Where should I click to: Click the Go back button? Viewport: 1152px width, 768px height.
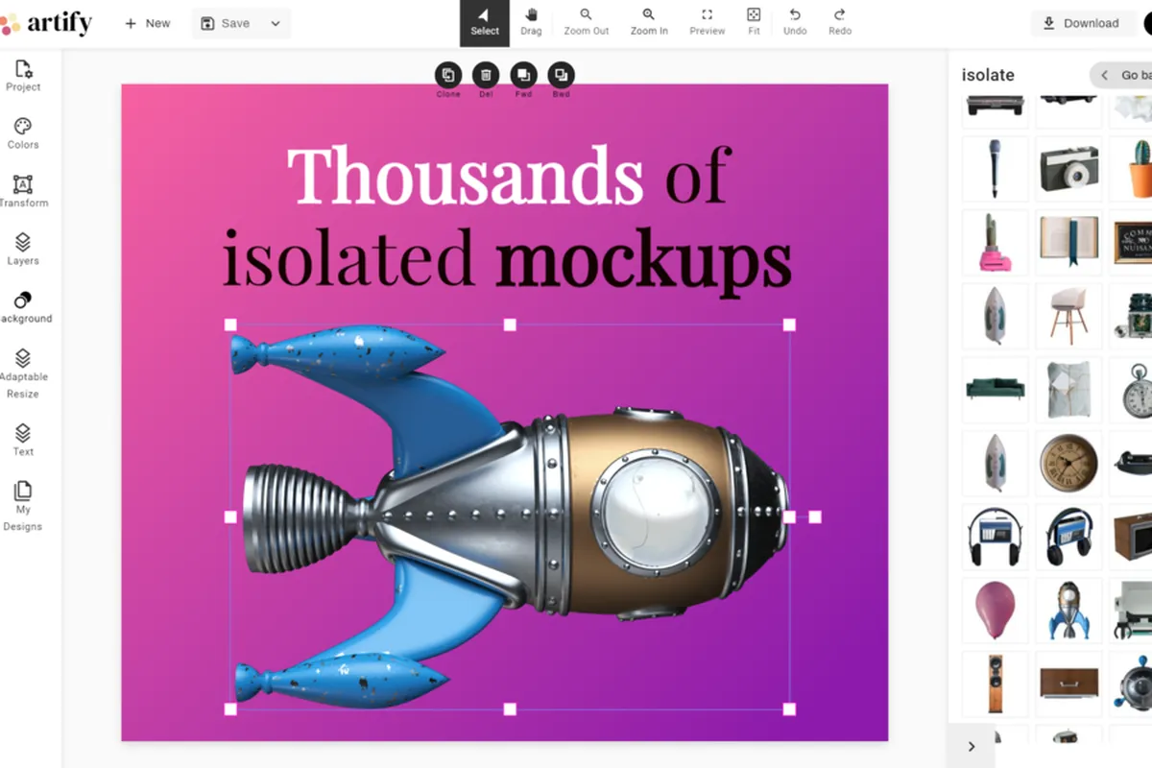pos(1121,75)
